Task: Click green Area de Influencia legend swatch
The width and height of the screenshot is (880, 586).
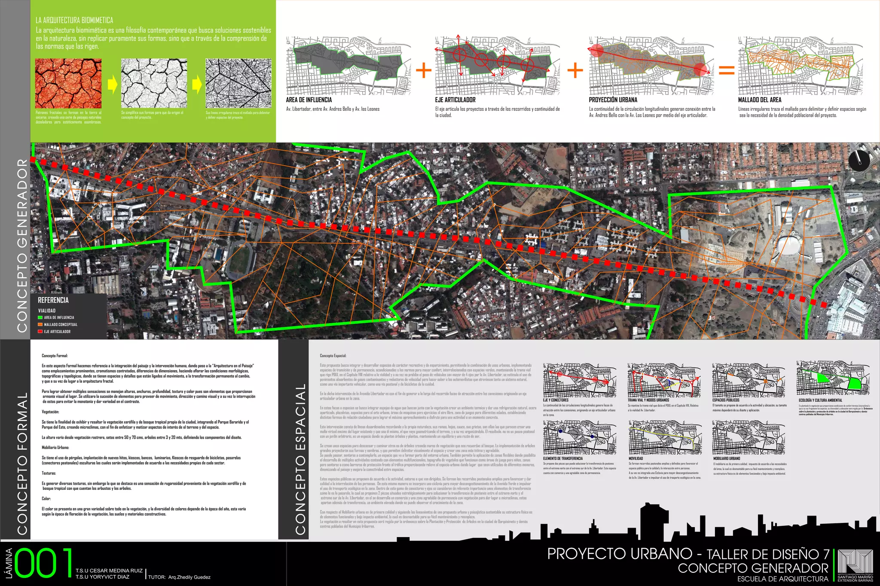Action: [x=40, y=318]
